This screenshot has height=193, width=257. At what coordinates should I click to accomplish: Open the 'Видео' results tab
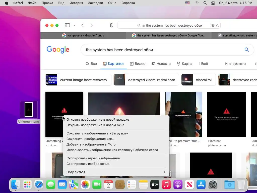tap(138, 64)
